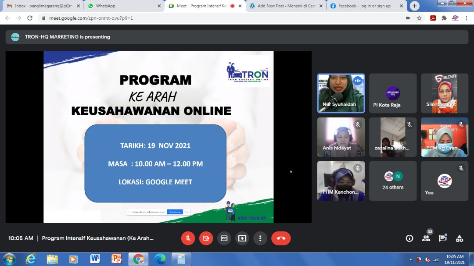The image size is (474, 266).
Task: Unmute the microphone in Meet toolbar
Action: [x=188, y=238]
